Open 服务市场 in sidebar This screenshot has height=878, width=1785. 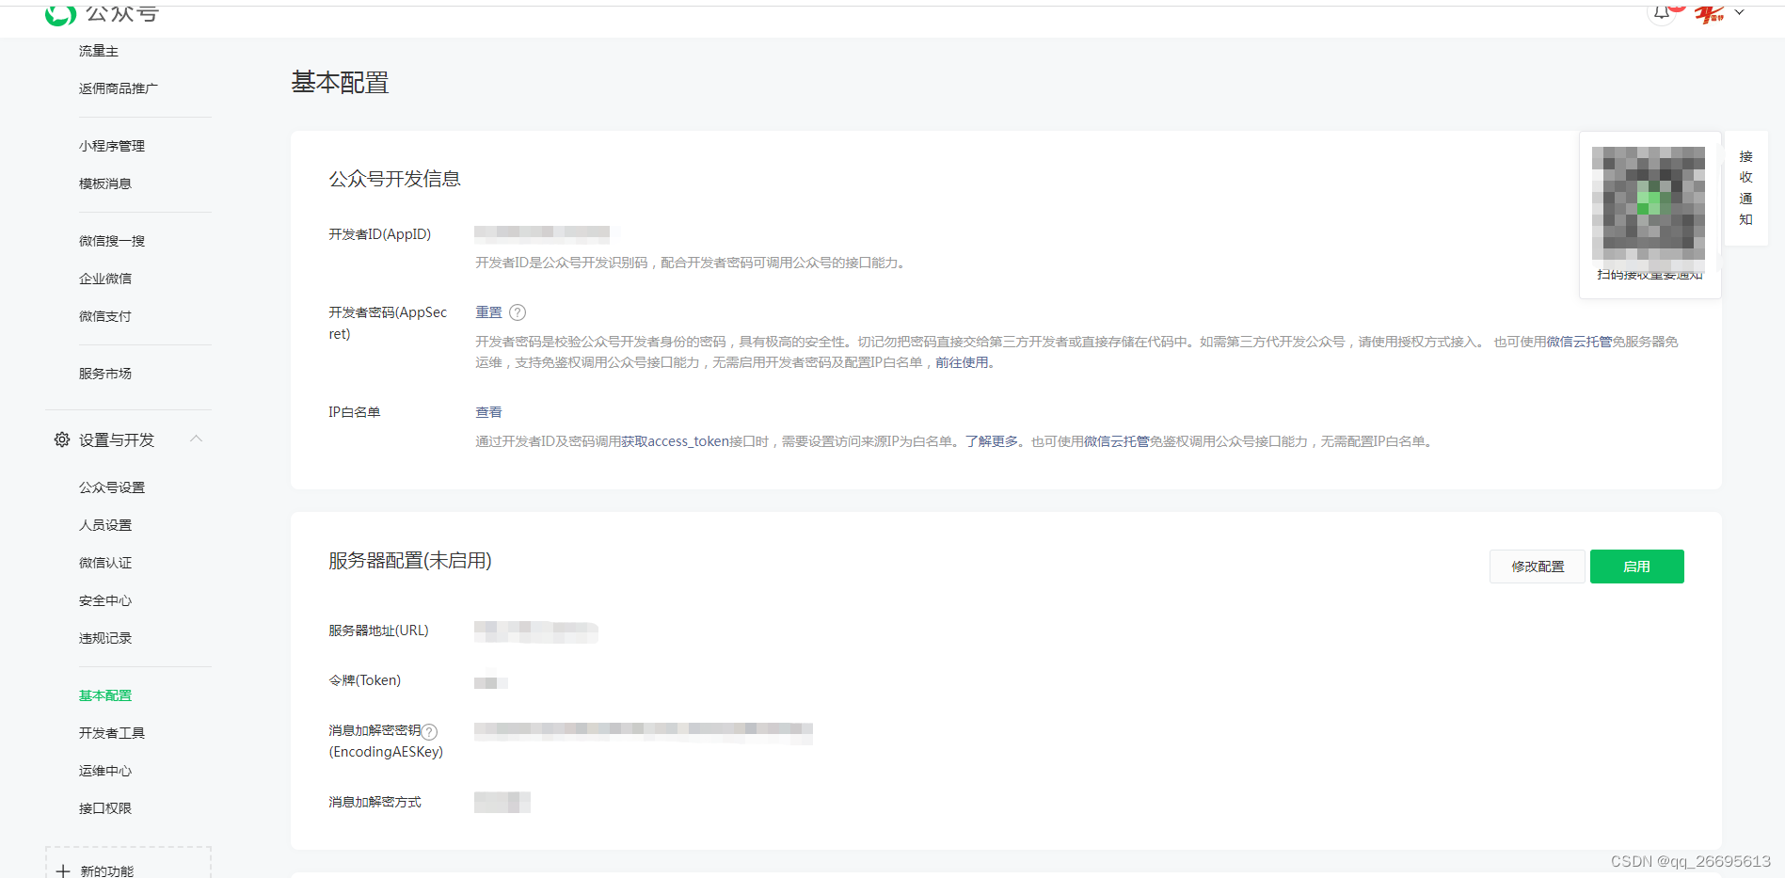pos(105,374)
